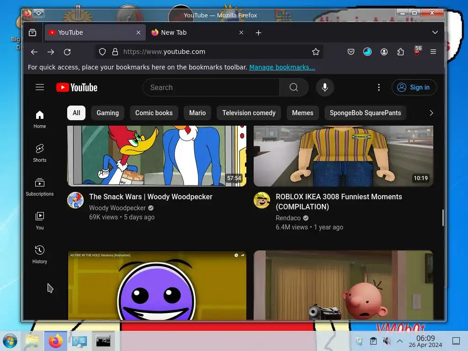Switch to the New Tab tab

pos(198,32)
